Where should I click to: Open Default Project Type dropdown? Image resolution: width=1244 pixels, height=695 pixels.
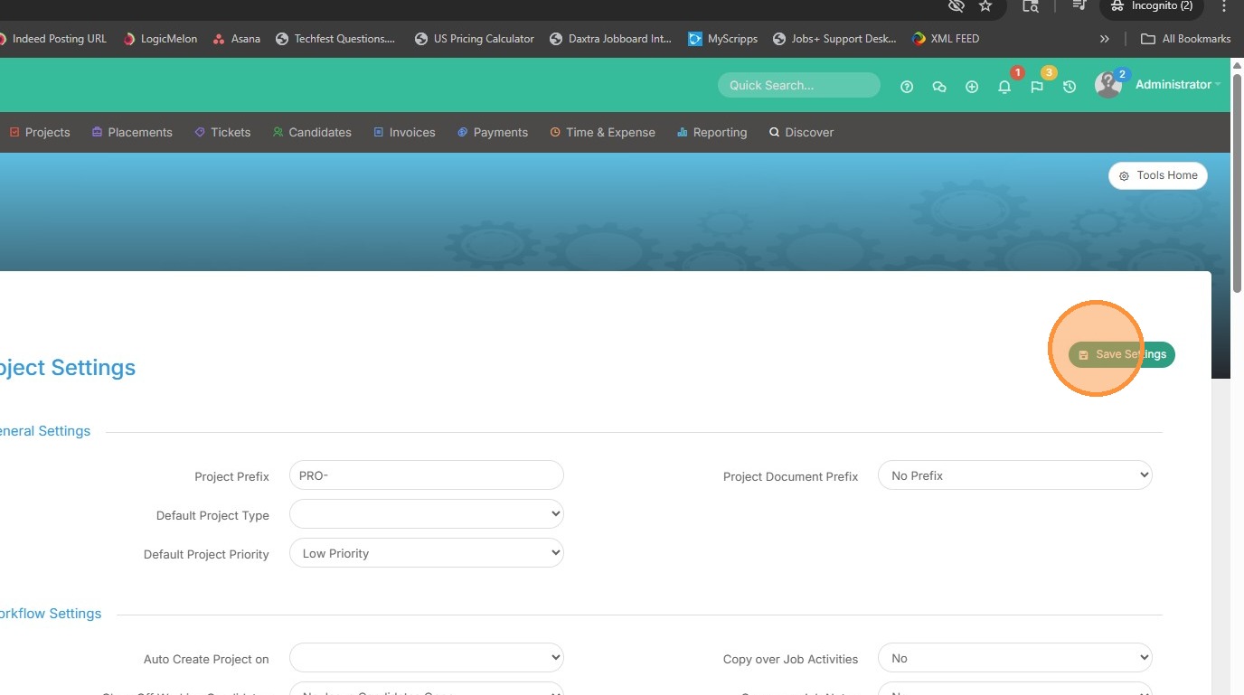(427, 514)
